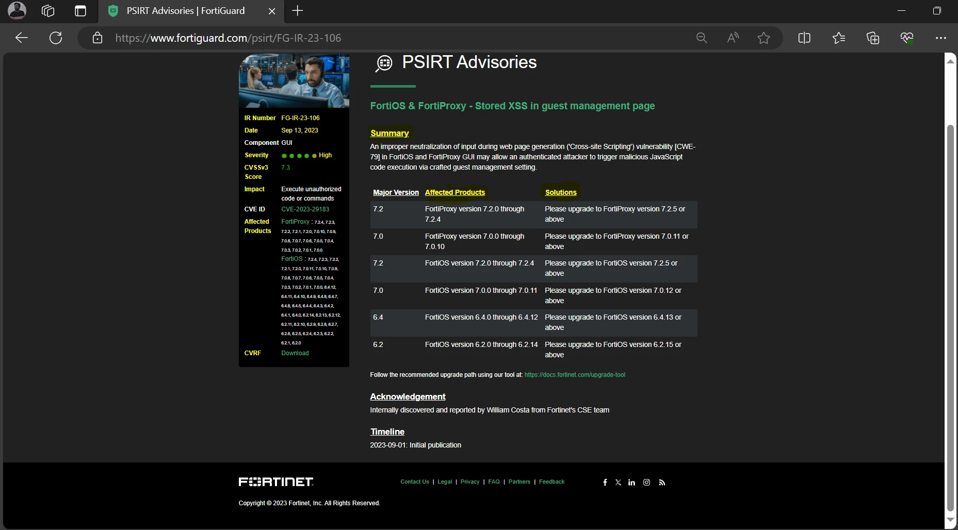
Task: Open the browser profile avatar
Action: click(17, 11)
